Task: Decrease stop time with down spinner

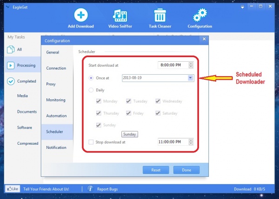Action: 191,143
